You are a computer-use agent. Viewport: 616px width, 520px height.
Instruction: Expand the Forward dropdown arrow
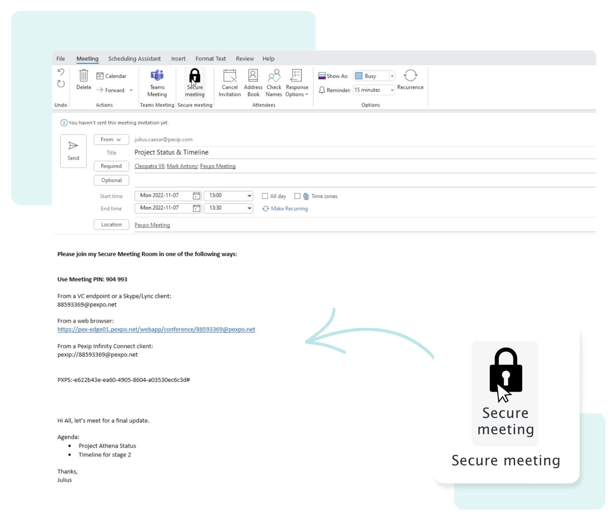click(x=131, y=90)
